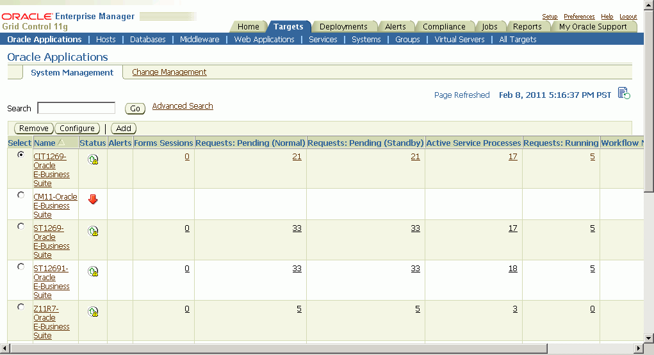
Task: Sort by Forms Sessions column header
Action: click(x=163, y=143)
